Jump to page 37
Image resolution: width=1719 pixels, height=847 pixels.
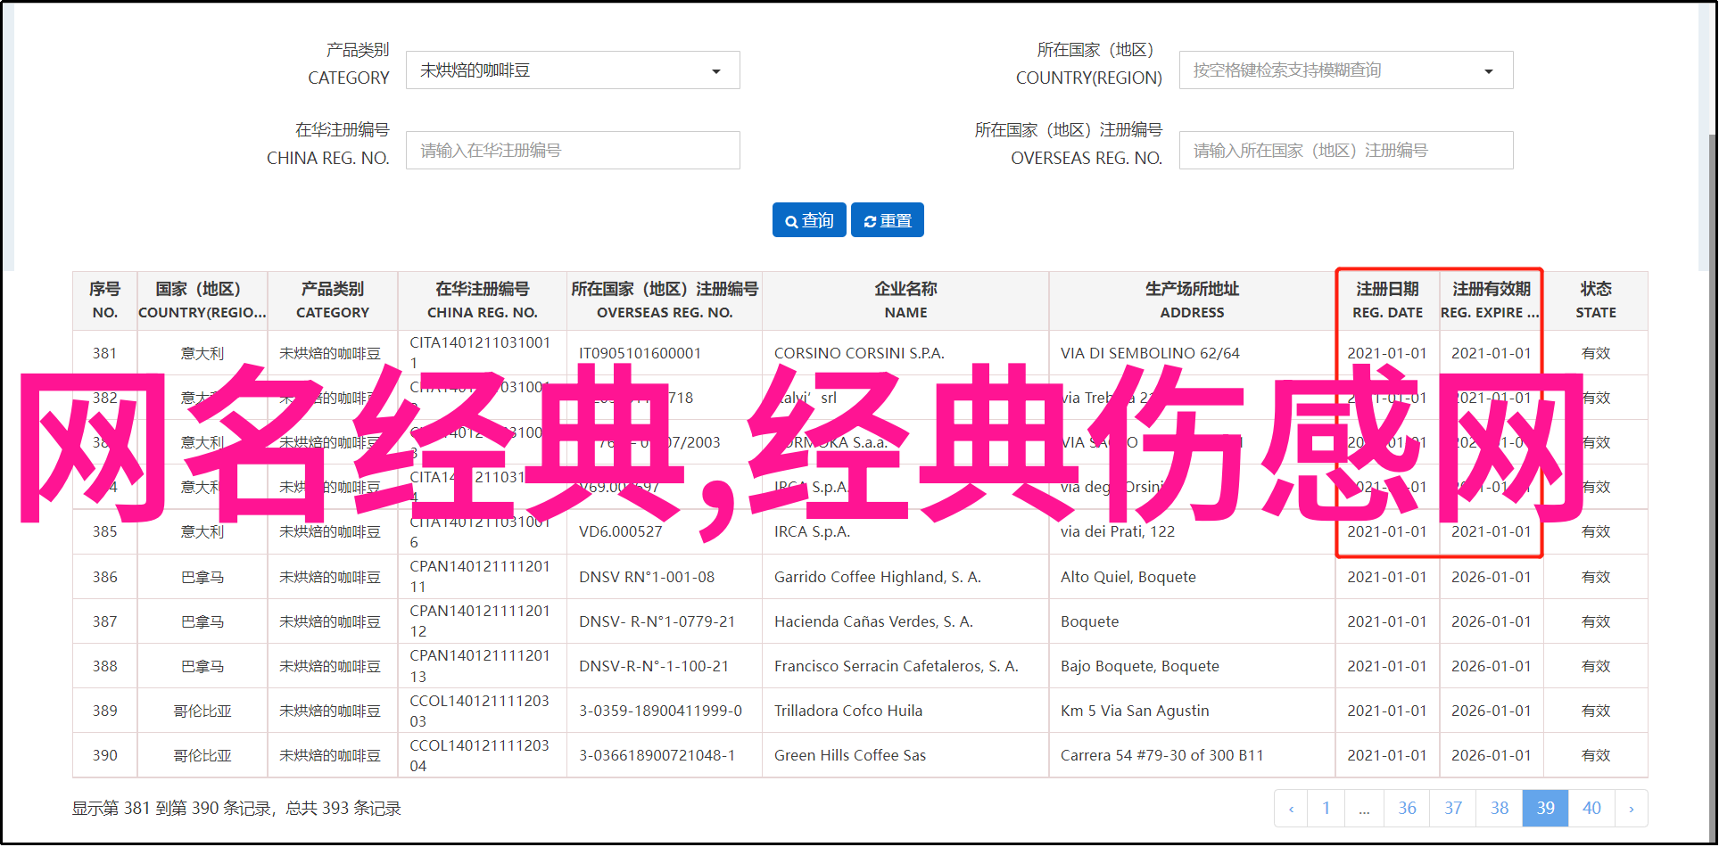(1453, 808)
